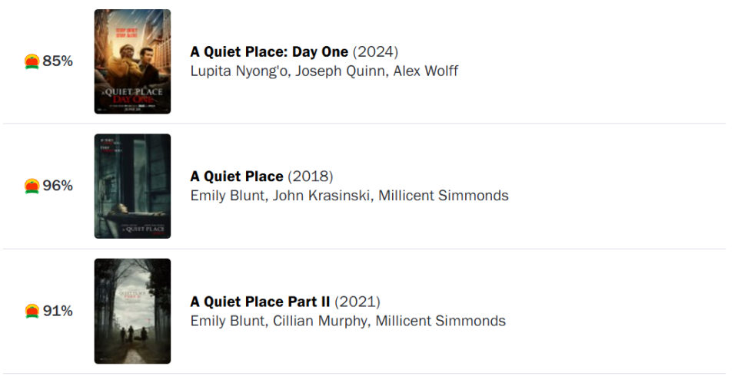Click the (2021) release year text
Screen dimensions: 738x376
[357, 302]
